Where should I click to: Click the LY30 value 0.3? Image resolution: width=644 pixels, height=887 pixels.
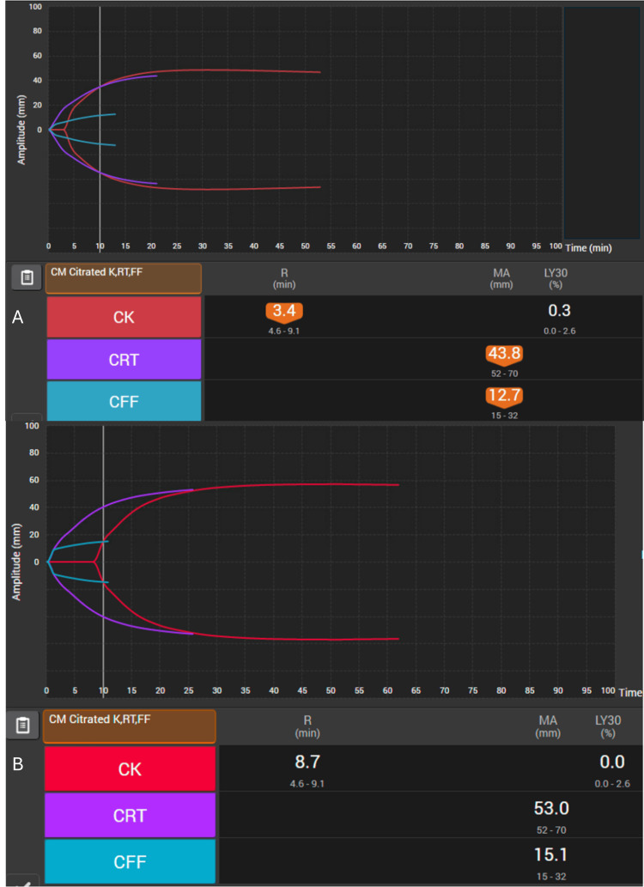pos(559,311)
